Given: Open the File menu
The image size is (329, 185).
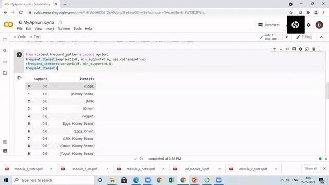Looking at the screenshot, I should [20, 29].
